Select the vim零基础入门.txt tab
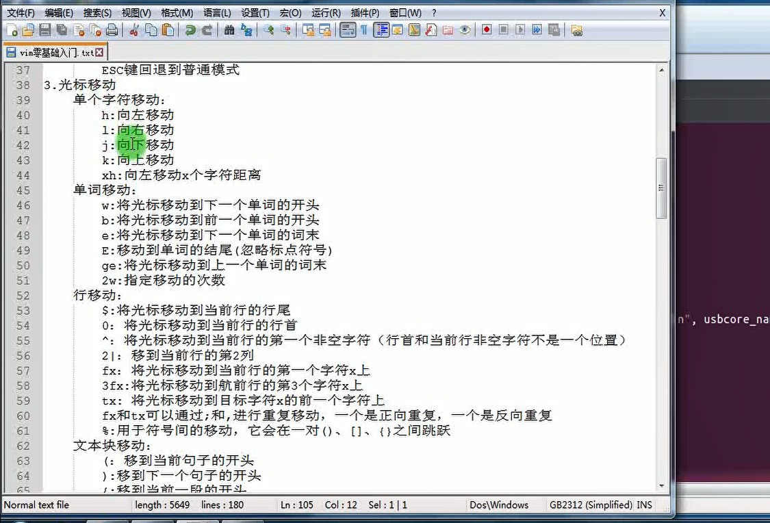 [x=55, y=53]
